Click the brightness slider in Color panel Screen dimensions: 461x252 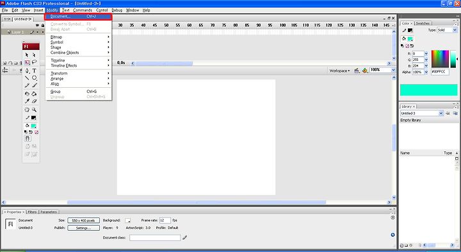(453, 59)
